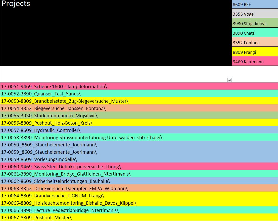Select row 17-0052-3890_Quanser_Test_Yunus
The height and width of the screenshot is (221, 278).
(x=139, y=93)
